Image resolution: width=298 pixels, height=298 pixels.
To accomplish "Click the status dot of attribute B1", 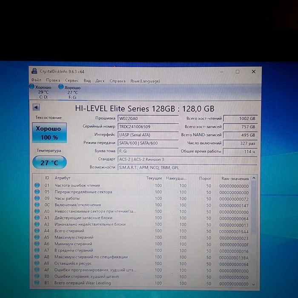I will (37, 282).
